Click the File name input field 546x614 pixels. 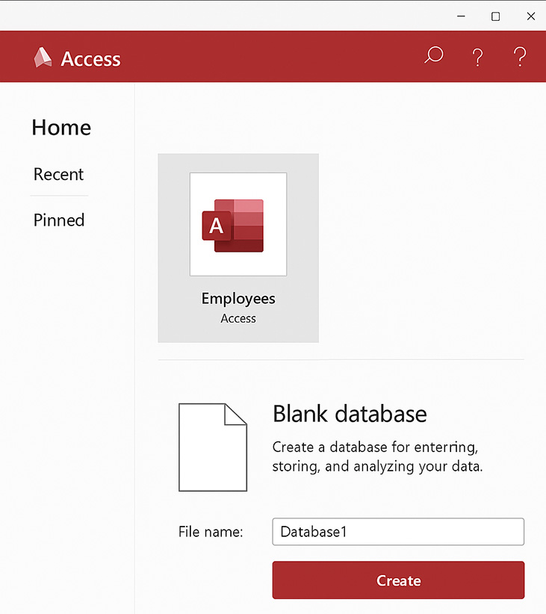(x=398, y=532)
